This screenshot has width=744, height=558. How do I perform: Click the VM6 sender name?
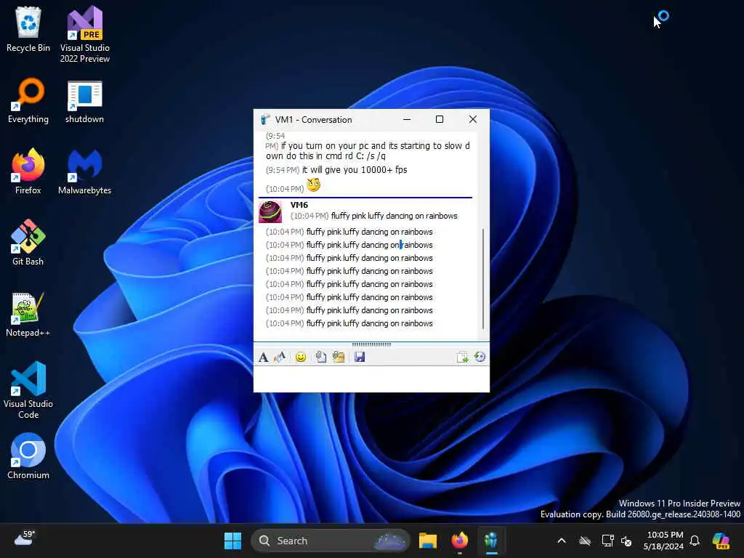click(x=299, y=205)
